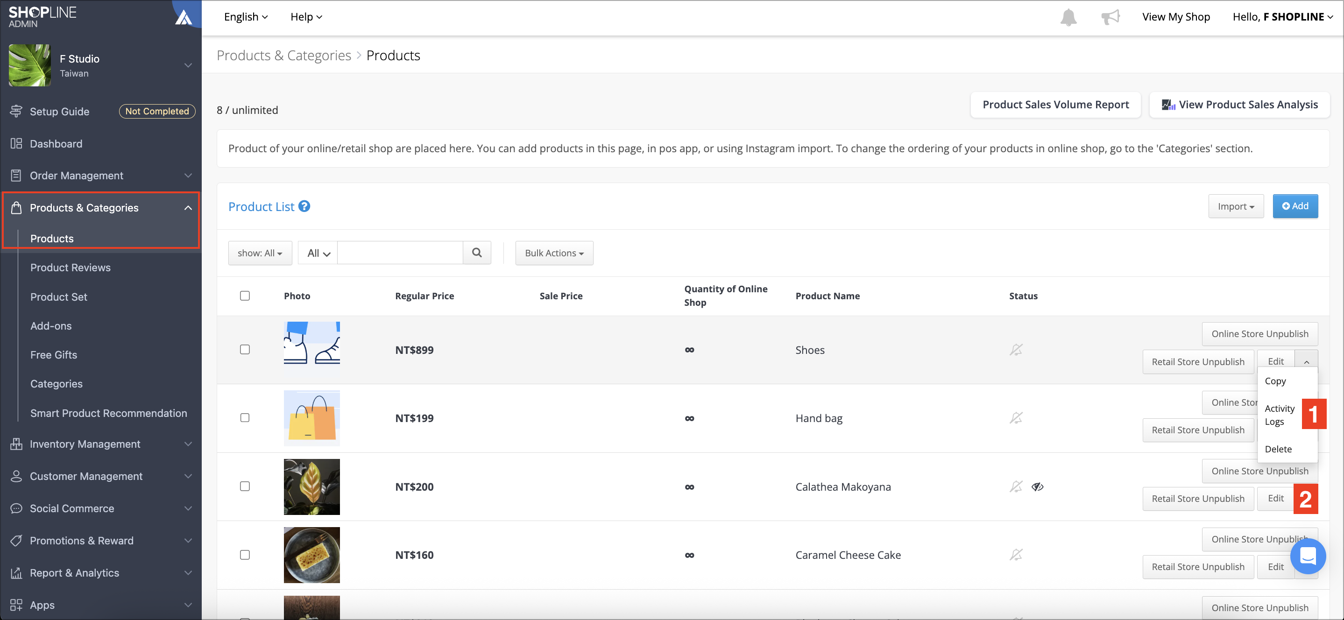Click View Product Sales Analysis
The height and width of the screenshot is (620, 1344).
(1240, 105)
